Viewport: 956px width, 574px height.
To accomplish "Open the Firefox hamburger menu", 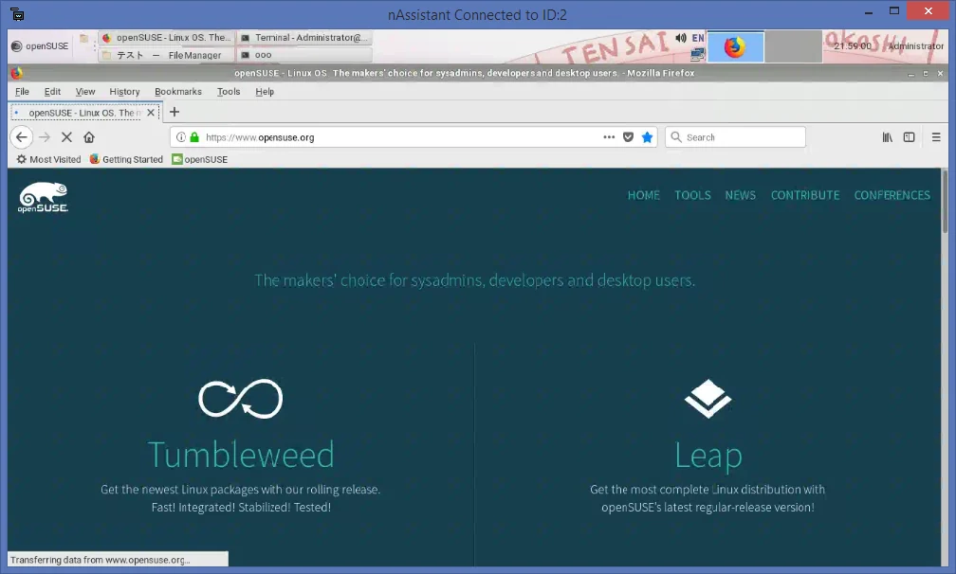I will click(936, 137).
